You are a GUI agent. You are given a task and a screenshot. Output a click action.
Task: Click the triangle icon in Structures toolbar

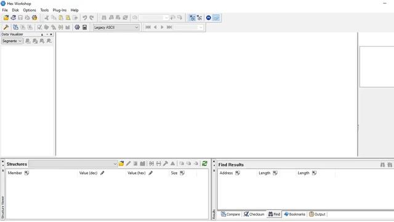pos(172,163)
